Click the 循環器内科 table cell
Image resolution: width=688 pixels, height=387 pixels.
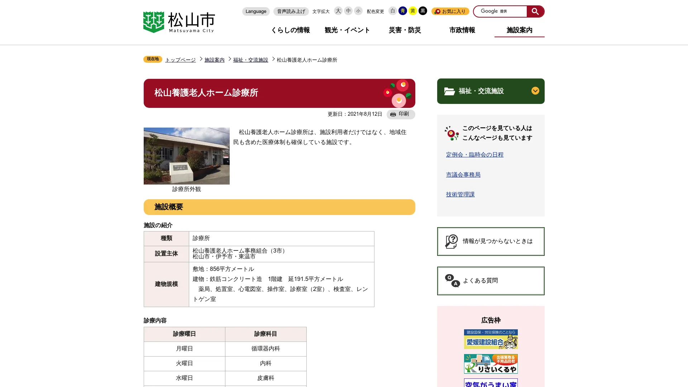(x=266, y=349)
